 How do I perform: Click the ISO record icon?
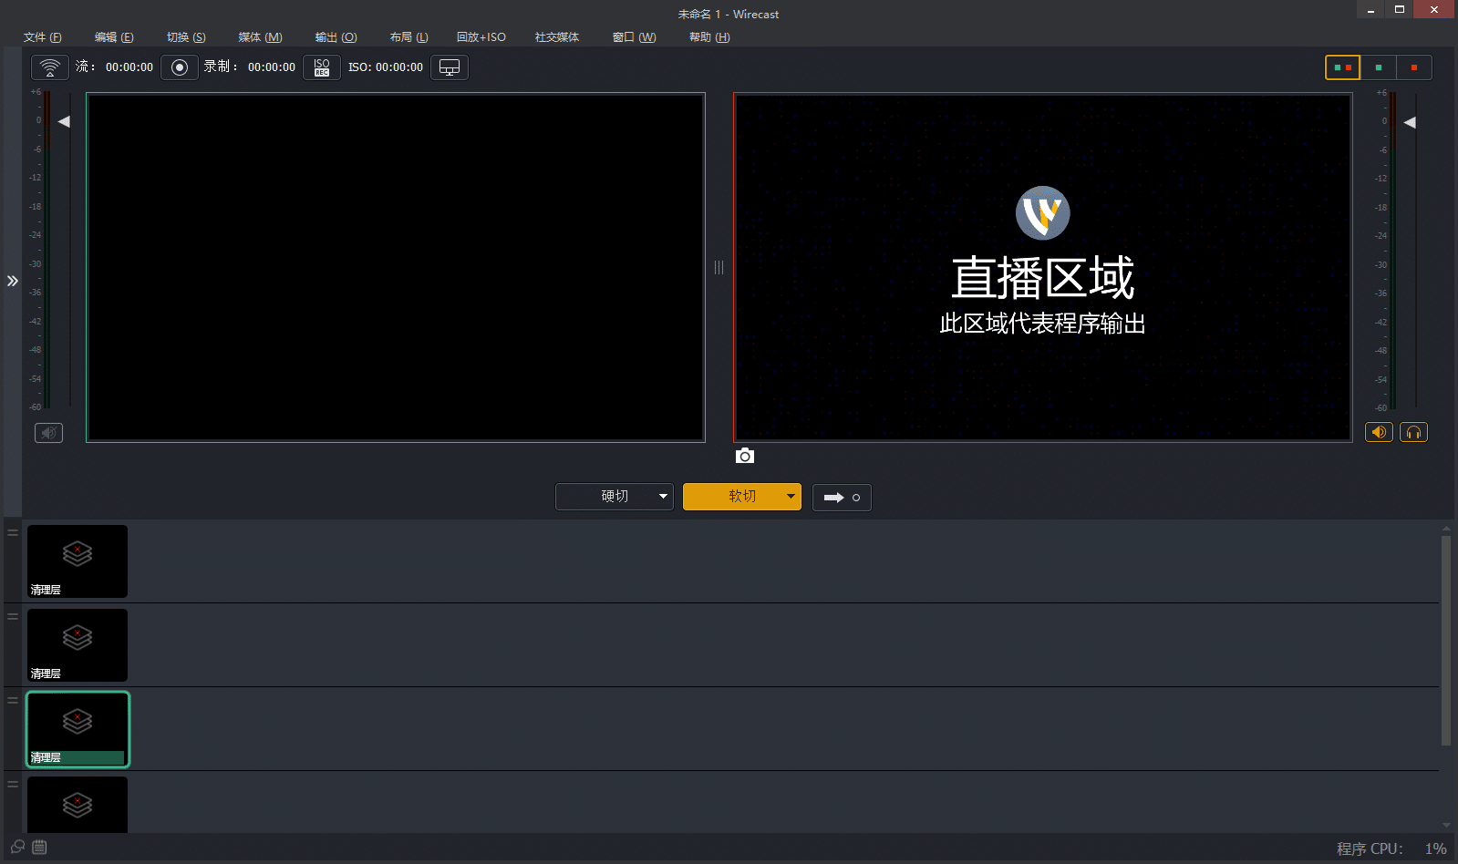tap(322, 67)
